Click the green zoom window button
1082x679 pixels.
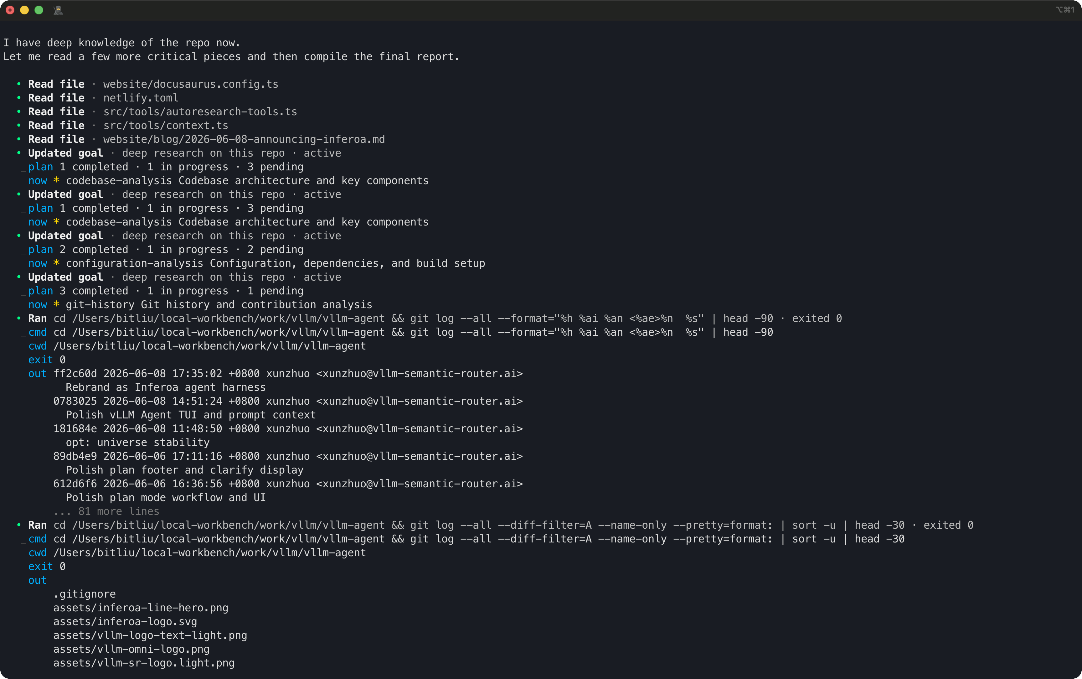[39, 10]
